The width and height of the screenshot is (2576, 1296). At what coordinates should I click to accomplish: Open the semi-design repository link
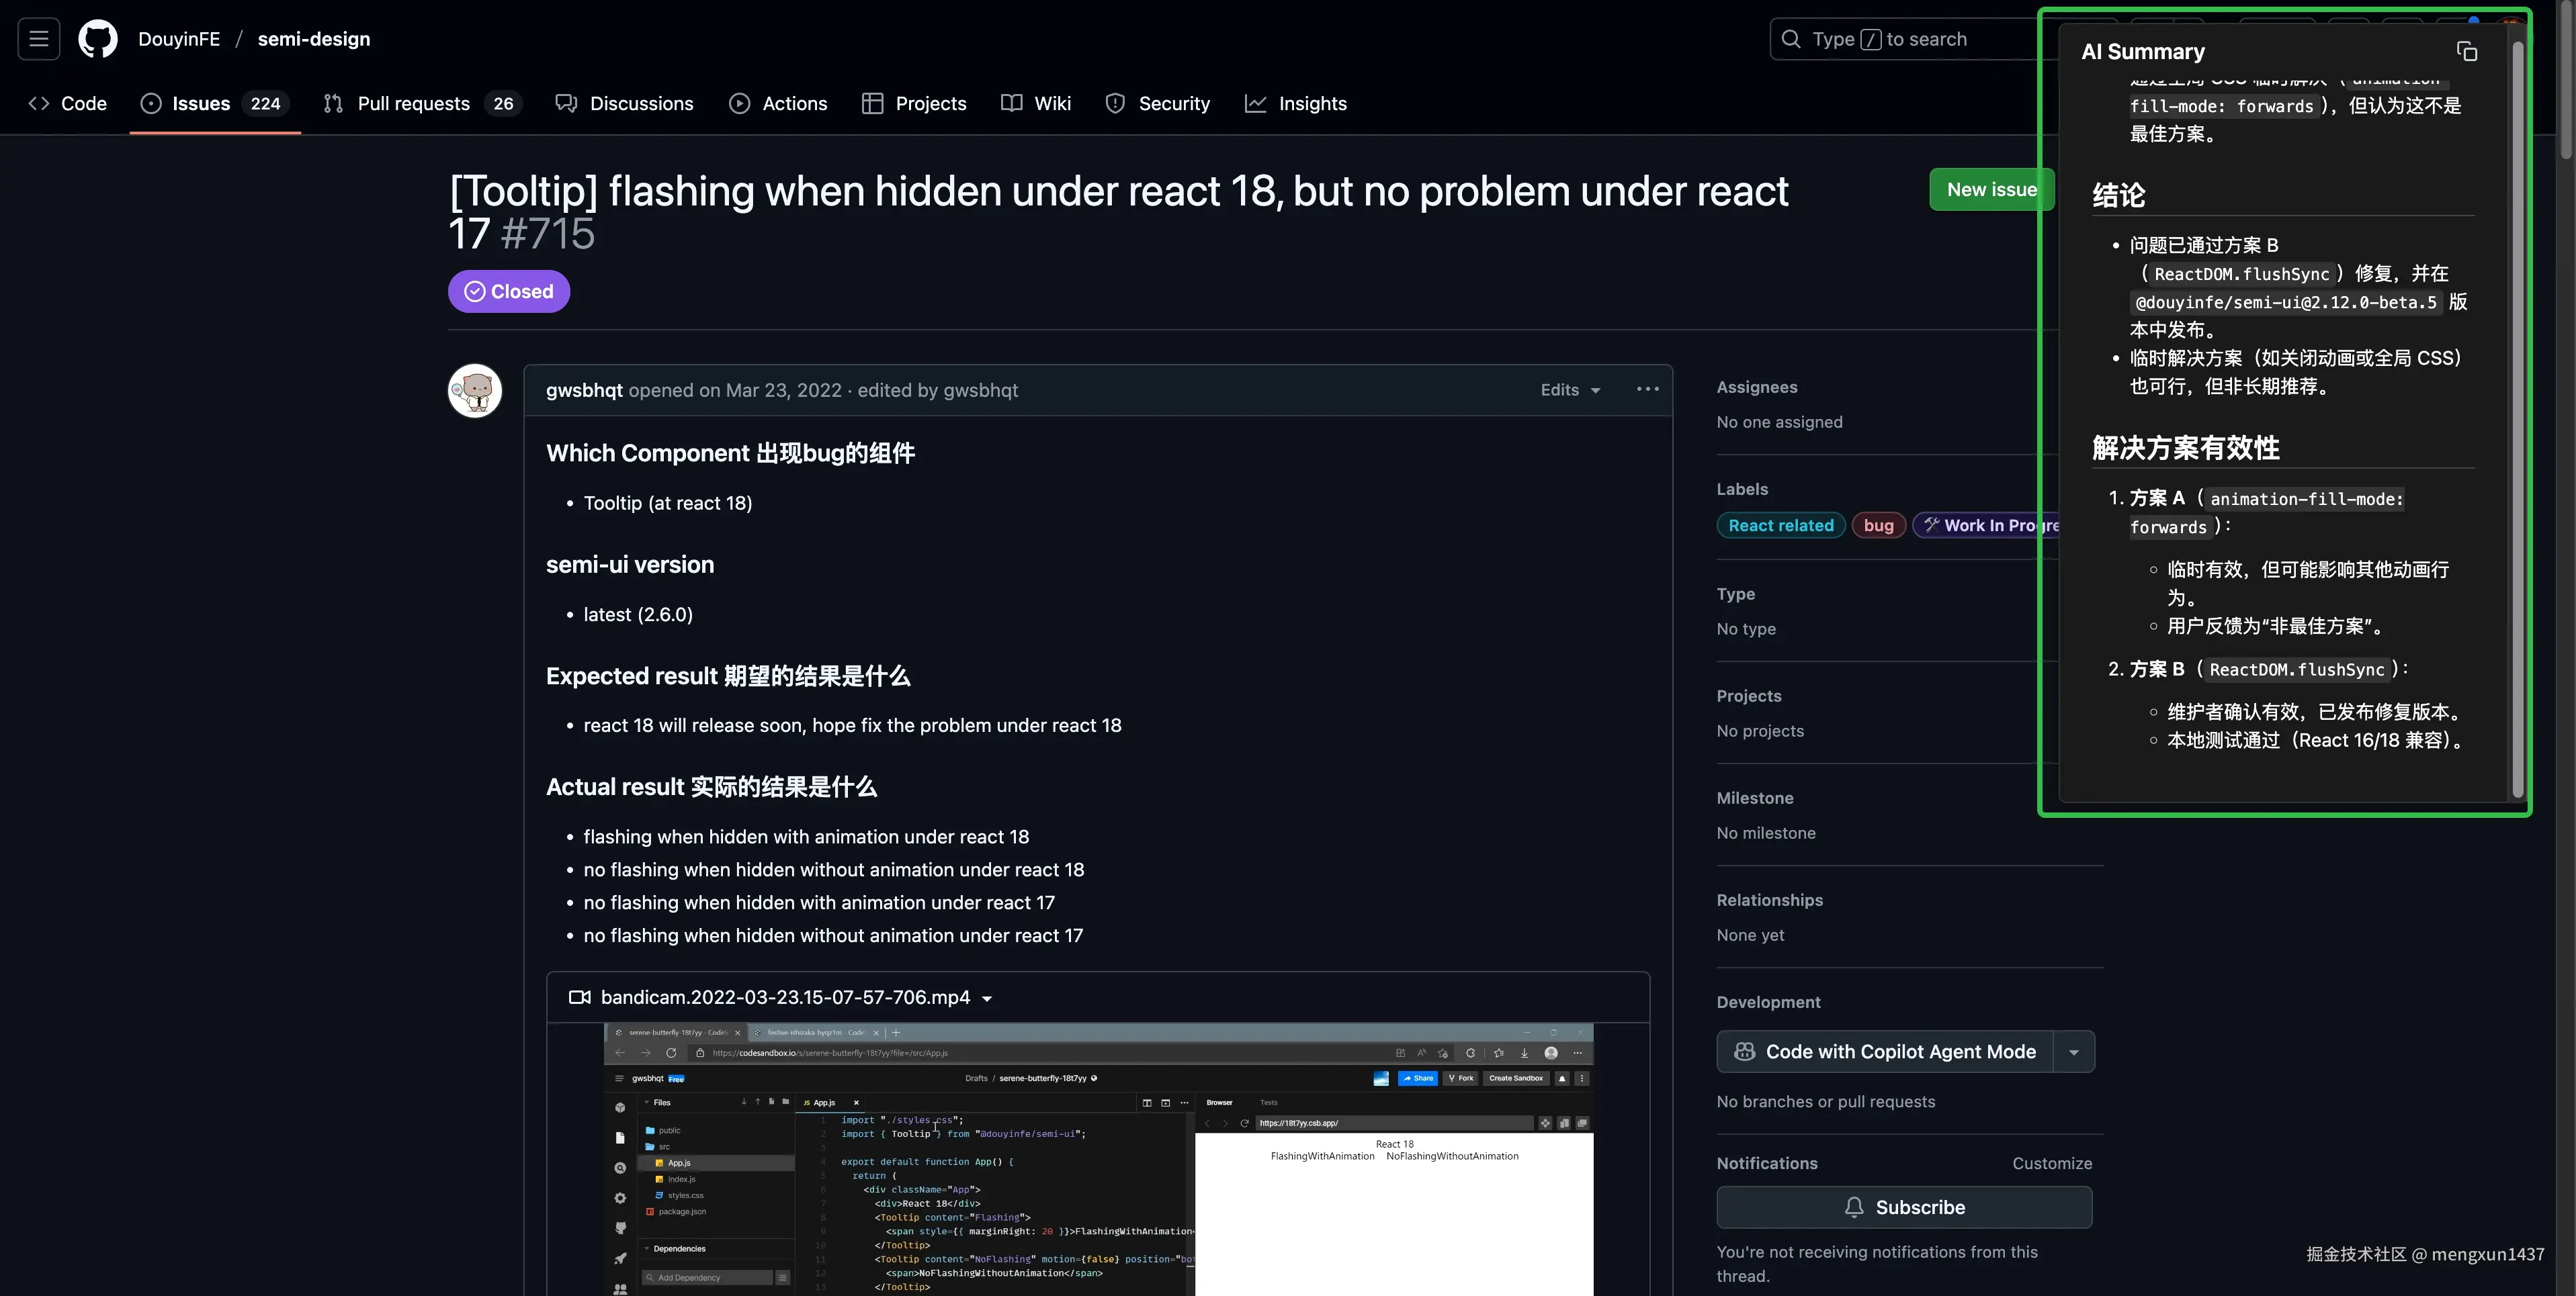coord(314,39)
